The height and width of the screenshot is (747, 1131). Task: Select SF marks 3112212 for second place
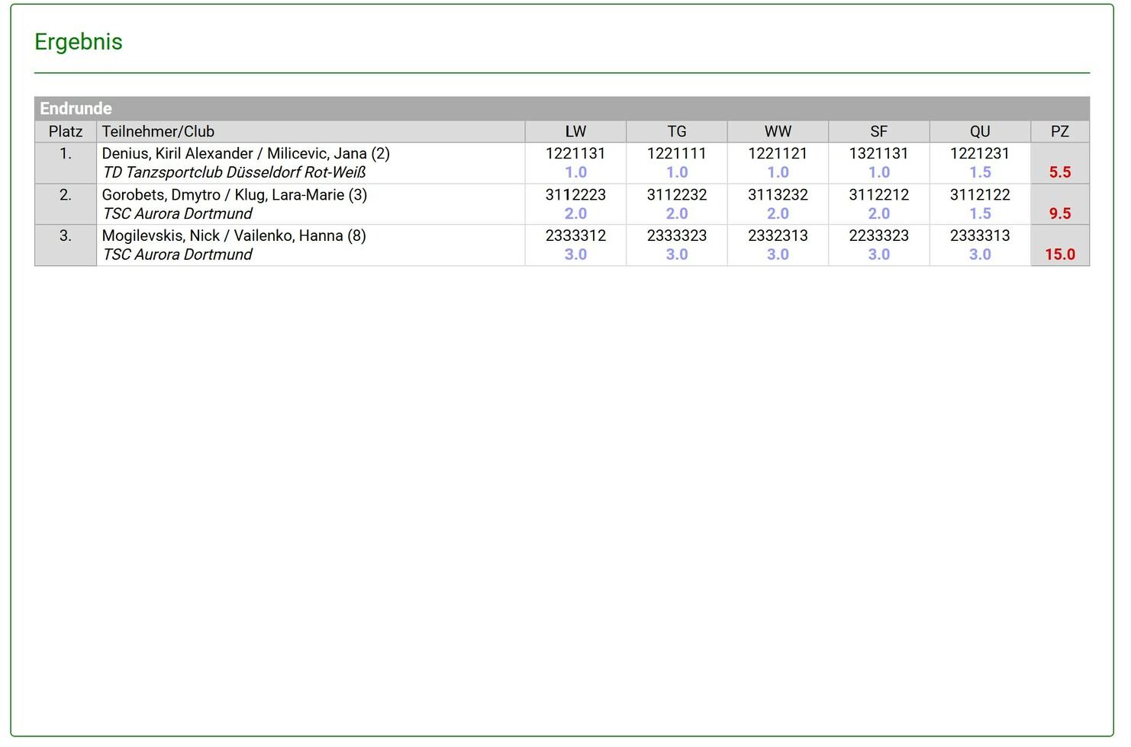click(x=878, y=194)
